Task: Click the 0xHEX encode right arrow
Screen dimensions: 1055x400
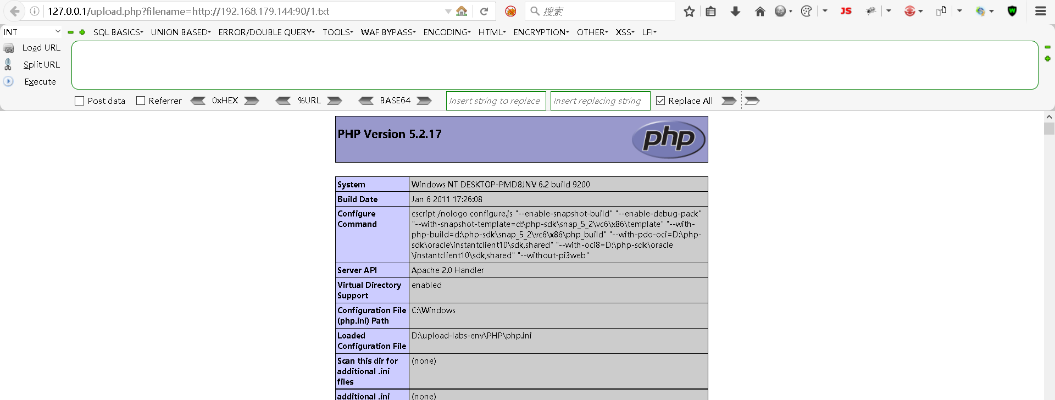Action: point(252,101)
